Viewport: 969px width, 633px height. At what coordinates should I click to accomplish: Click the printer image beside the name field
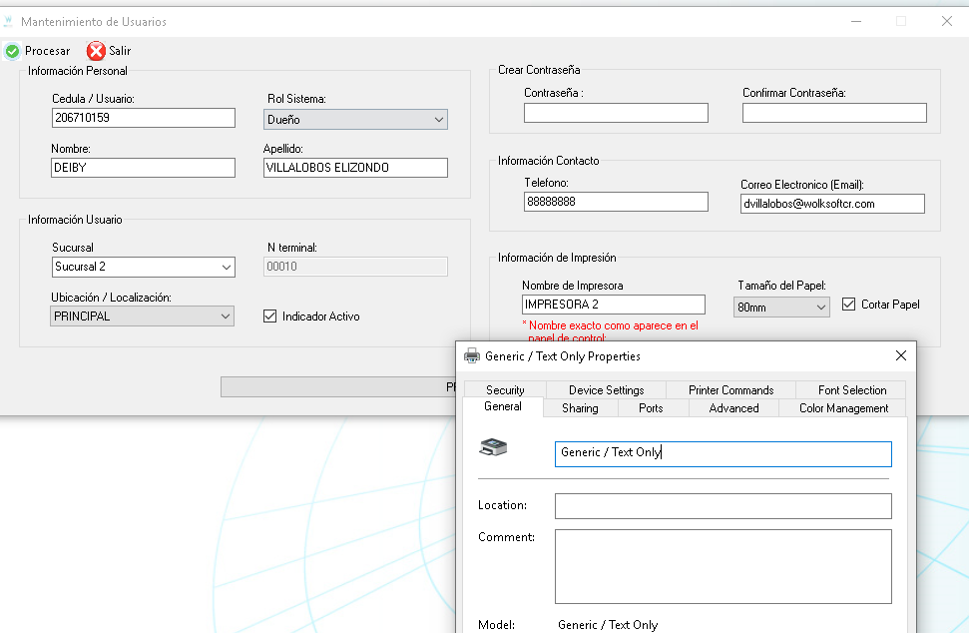493,447
